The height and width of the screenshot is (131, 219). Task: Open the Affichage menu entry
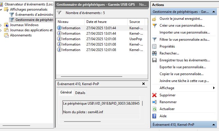167,88
